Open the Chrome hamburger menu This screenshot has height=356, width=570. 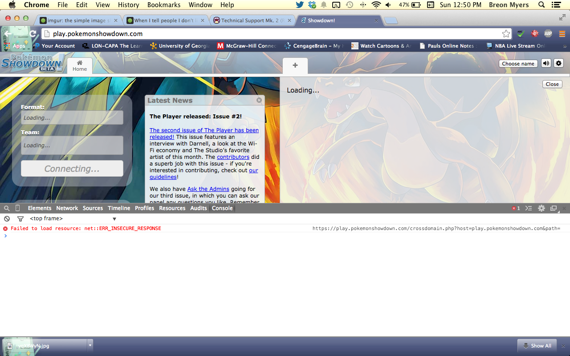562,34
